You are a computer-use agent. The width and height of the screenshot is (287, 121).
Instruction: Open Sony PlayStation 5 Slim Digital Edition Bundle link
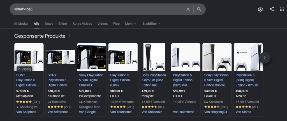[x=217, y=80]
